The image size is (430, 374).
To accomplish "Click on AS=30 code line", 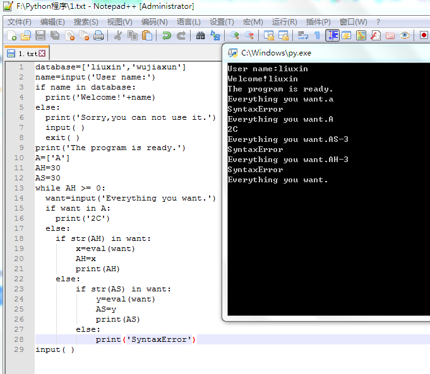I will click(48, 178).
